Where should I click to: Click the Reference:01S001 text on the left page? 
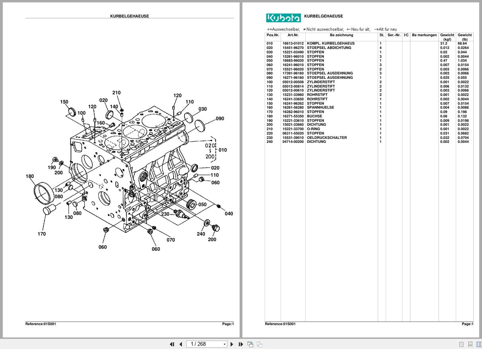pos(40,324)
